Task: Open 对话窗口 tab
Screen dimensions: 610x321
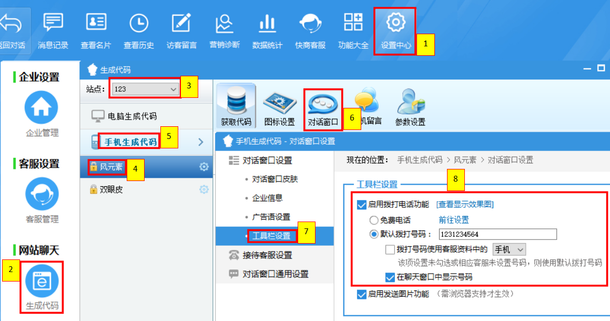Action: point(323,109)
